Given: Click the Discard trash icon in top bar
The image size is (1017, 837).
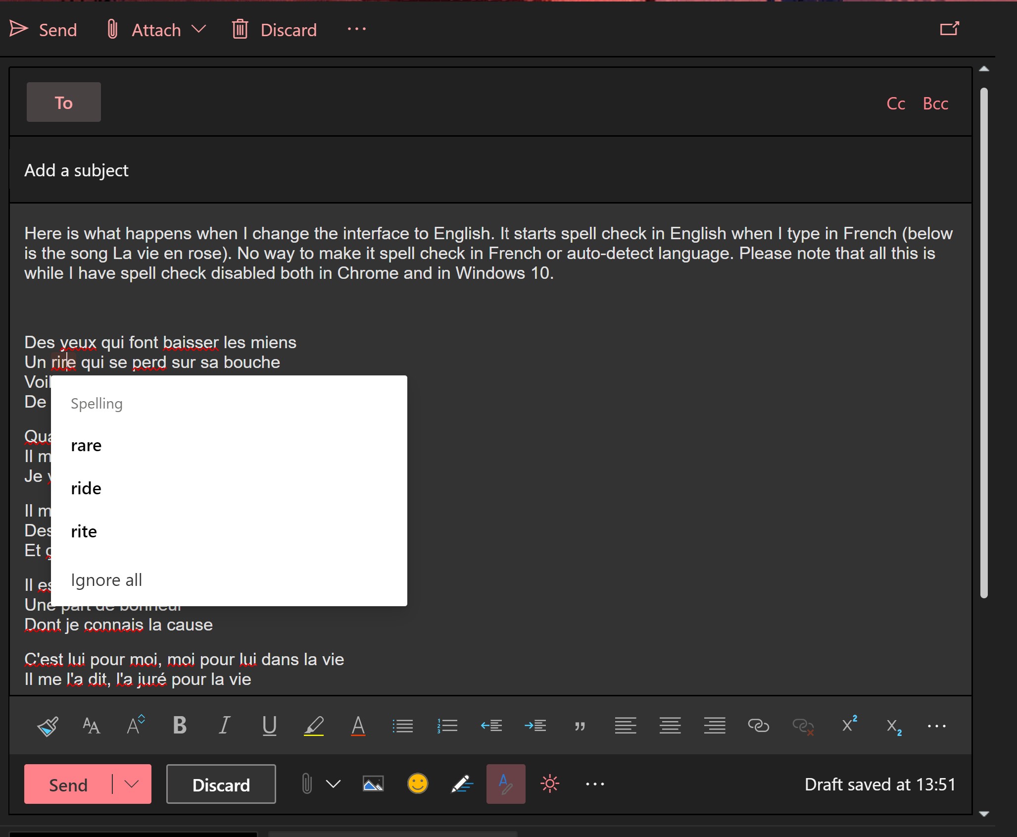Looking at the screenshot, I should (240, 29).
